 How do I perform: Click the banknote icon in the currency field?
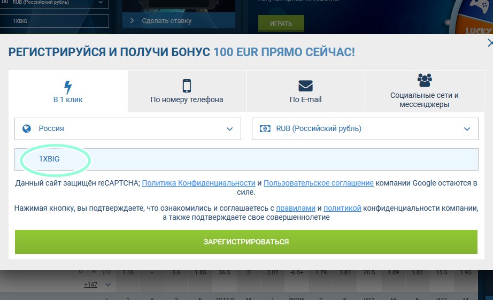pyautogui.click(x=265, y=129)
